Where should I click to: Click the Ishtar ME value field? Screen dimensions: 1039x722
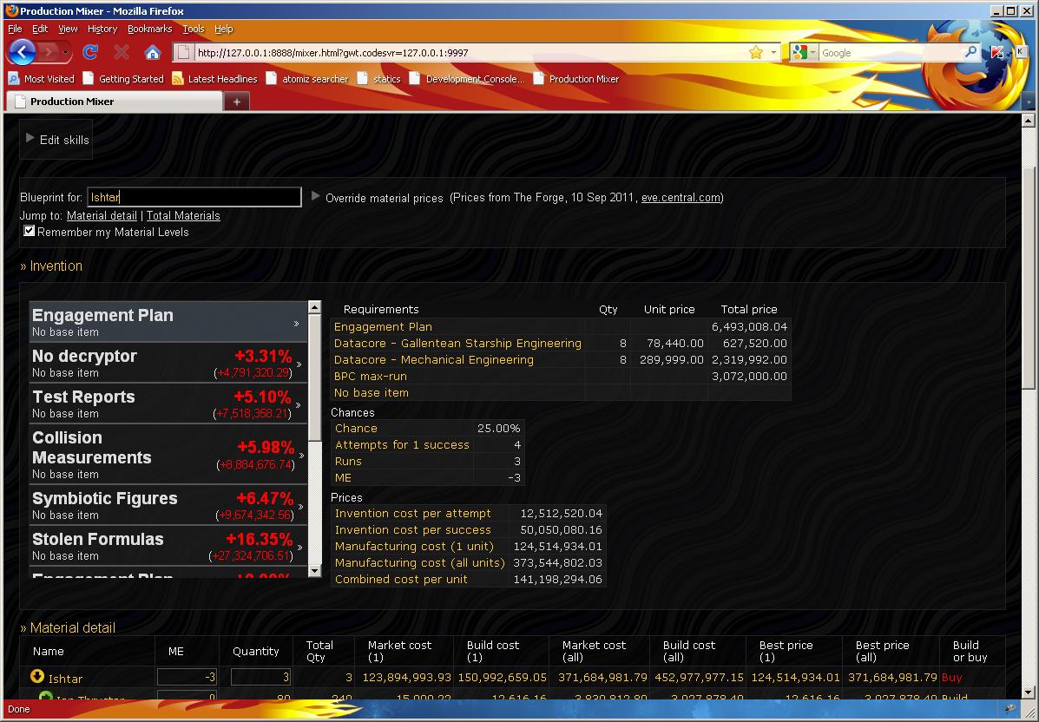[187, 677]
